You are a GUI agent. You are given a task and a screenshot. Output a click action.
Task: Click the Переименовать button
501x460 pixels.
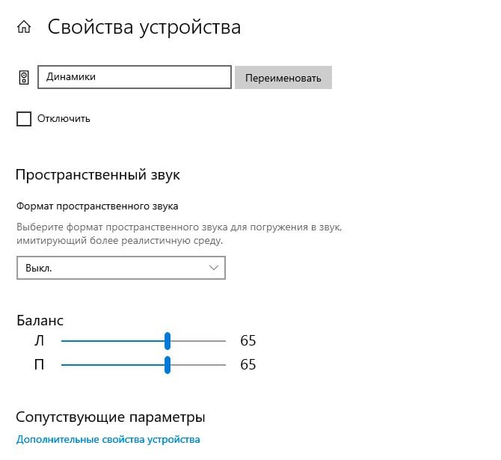(x=283, y=77)
